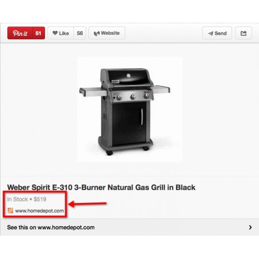Image resolution: width=259 pixels, height=259 pixels.
Task: Click the Send button label
Action: 221,33
